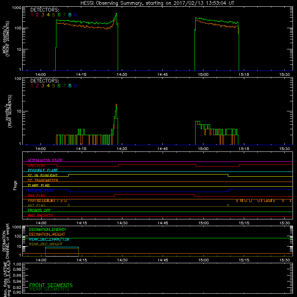Viewport: 297px width, 297px height.
Task: Click the DECIMATION_WEIGHT legend entry
Action: [x=47, y=234]
